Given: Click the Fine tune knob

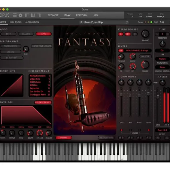Looking at the screenshot, I should 163,44.
